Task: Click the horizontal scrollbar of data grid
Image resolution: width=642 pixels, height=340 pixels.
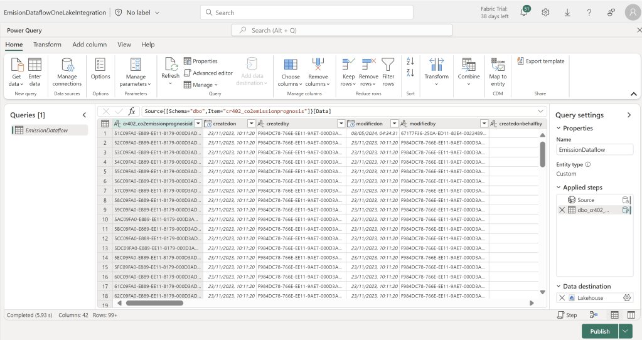Action: (154, 303)
